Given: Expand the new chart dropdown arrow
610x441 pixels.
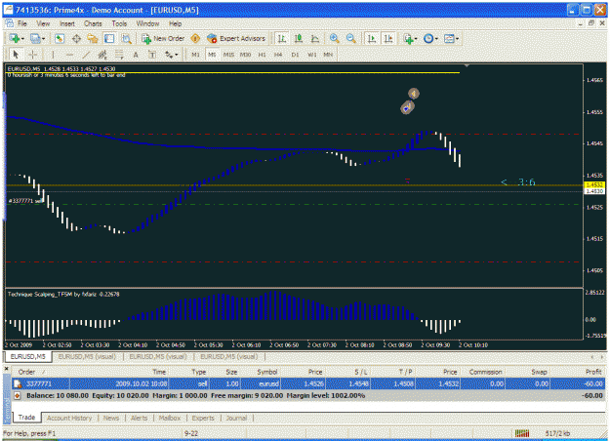Looking at the screenshot, I should coord(22,39).
